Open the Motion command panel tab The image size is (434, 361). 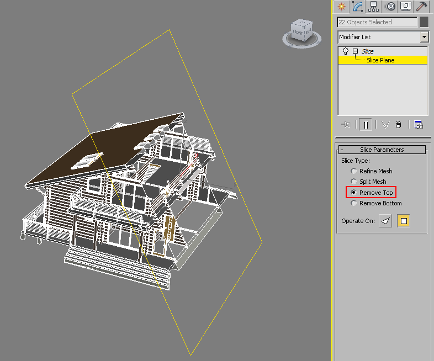[390, 7]
